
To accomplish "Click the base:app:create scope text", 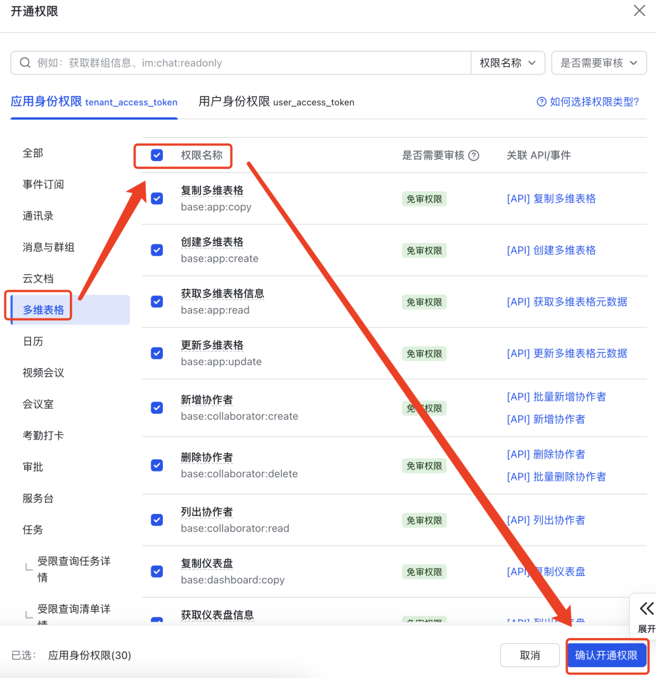I will [x=220, y=258].
